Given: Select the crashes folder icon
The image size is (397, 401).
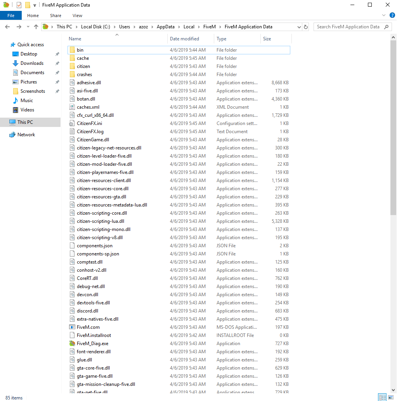Looking at the screenshot, I should tap(72, 75).
